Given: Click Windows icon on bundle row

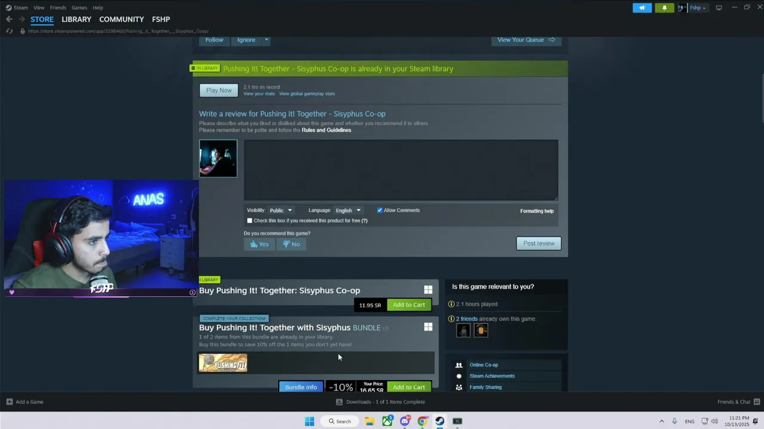Looking at the screenshot, I should [x=428, y=327].
